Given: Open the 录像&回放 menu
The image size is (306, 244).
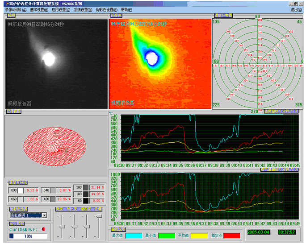Looking at the screenshot, I should 16,9.
